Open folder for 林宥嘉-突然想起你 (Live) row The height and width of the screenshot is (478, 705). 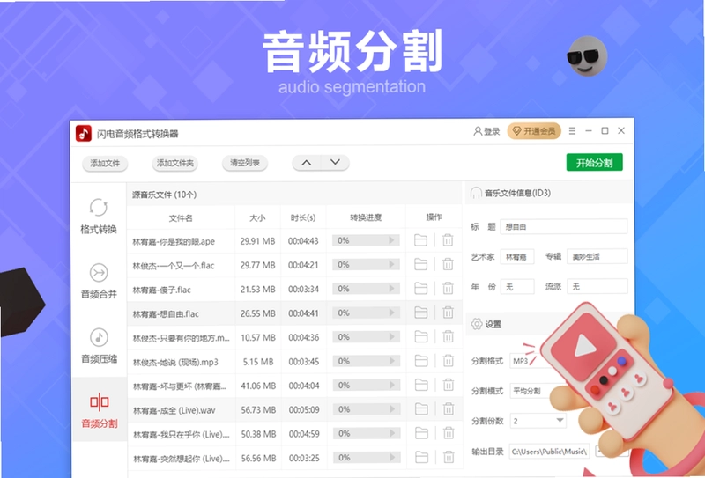click(x=421, y=458)
